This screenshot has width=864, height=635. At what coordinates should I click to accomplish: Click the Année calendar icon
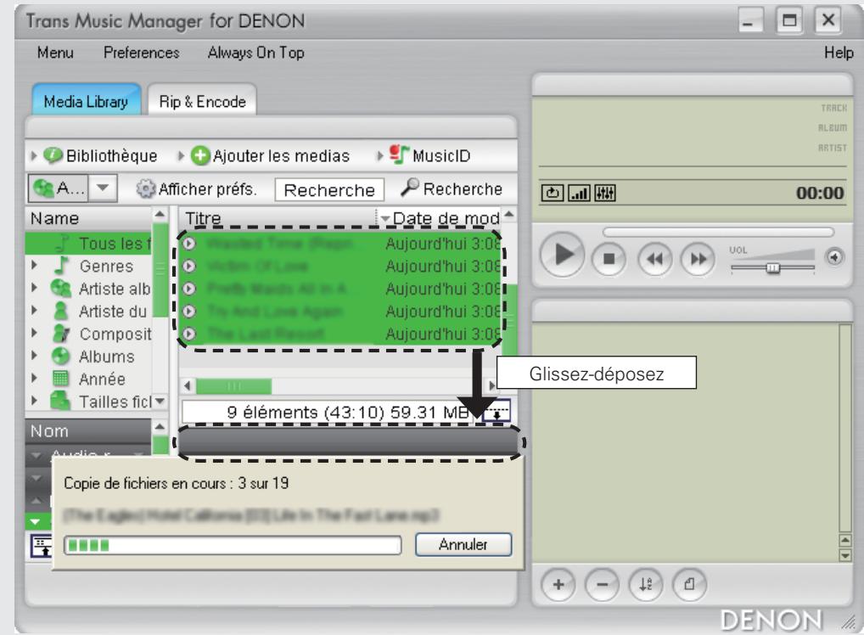tap(60, 379)
